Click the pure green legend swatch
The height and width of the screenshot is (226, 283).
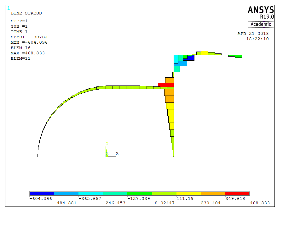coord(140,193)
